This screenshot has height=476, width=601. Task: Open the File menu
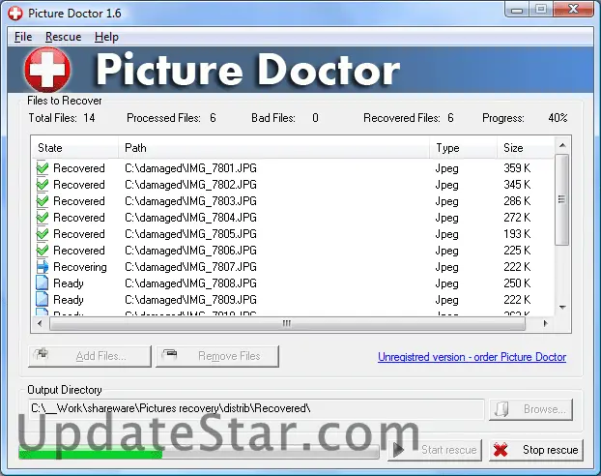(x=23, y=37)
